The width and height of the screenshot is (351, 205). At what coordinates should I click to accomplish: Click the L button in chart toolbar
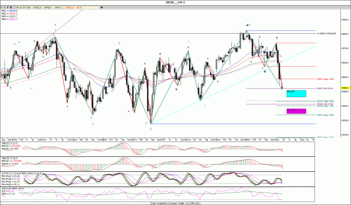[x=5, y=8]
